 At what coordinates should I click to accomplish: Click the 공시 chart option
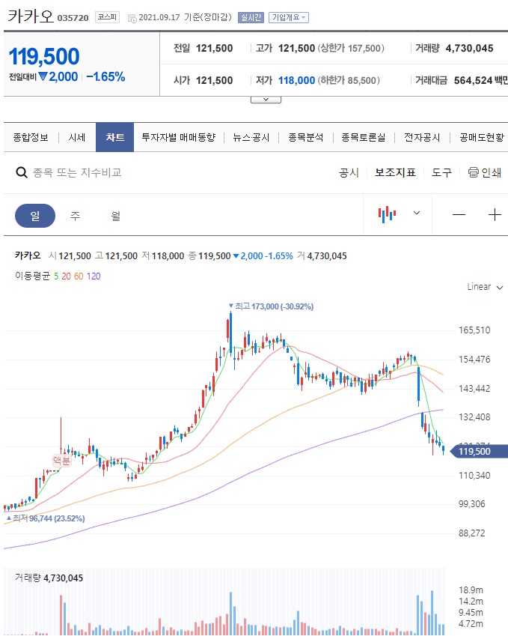tap(349, 173)
